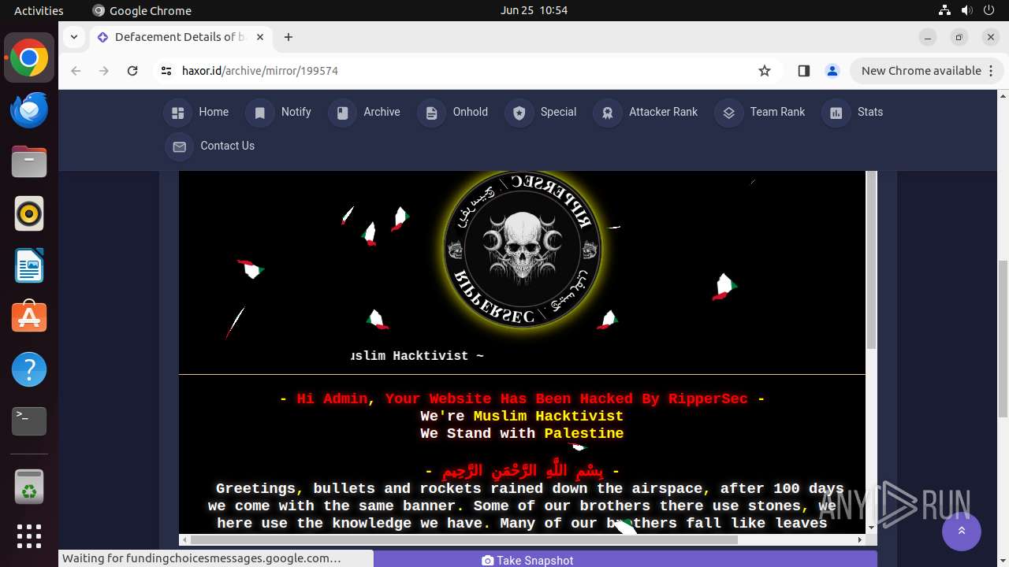This screenshot has height=567, width=1009.
Task: Click the scroll-to-top round button
Action: [962, 532]
